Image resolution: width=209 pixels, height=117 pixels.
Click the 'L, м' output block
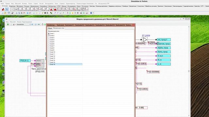[164, 64]
